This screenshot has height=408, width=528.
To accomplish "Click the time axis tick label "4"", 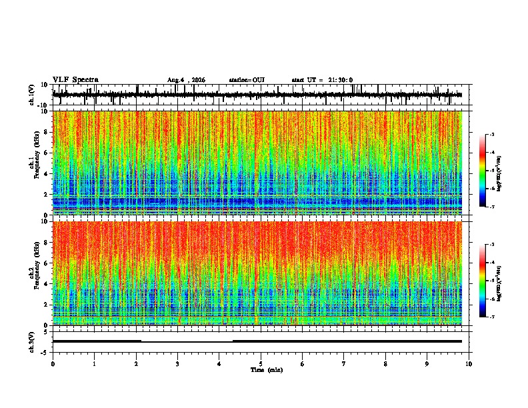I will (219, 364).
